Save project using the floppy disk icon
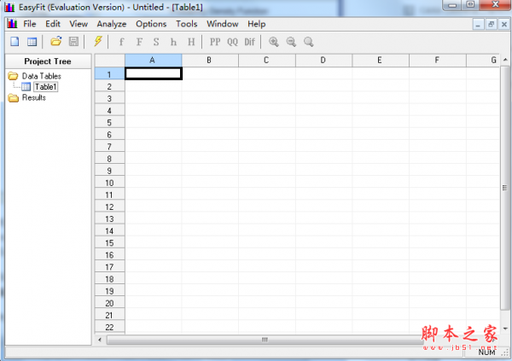Viewport: 512px width, 361px height. click(x=73, y=42)
